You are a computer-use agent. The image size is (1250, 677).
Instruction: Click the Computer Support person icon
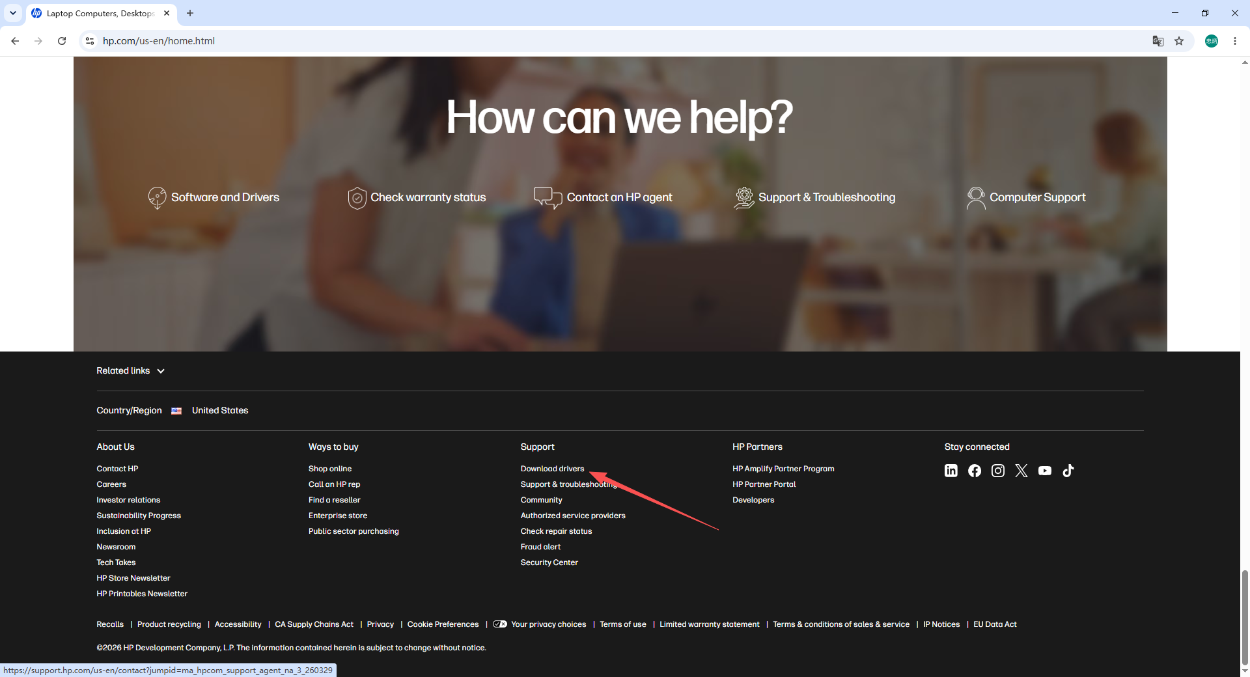pyautogui.click(x=975, y=198)
